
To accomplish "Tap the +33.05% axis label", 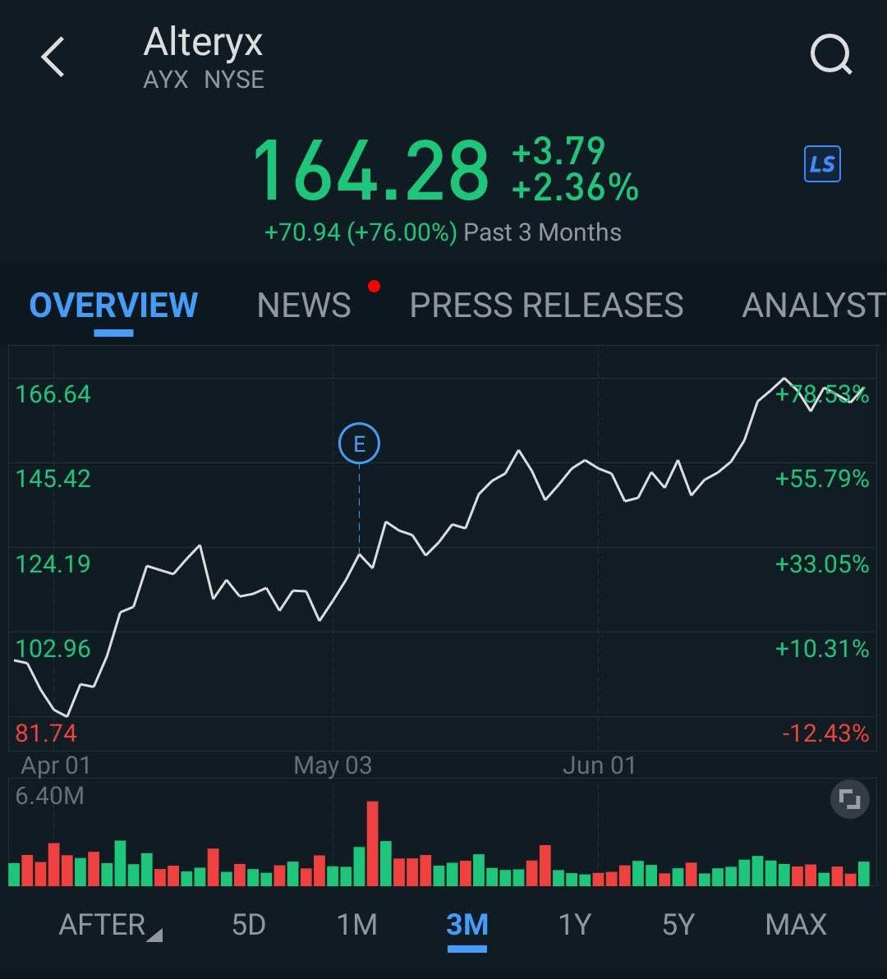I will pyautogui.click(x=822, y=563).
